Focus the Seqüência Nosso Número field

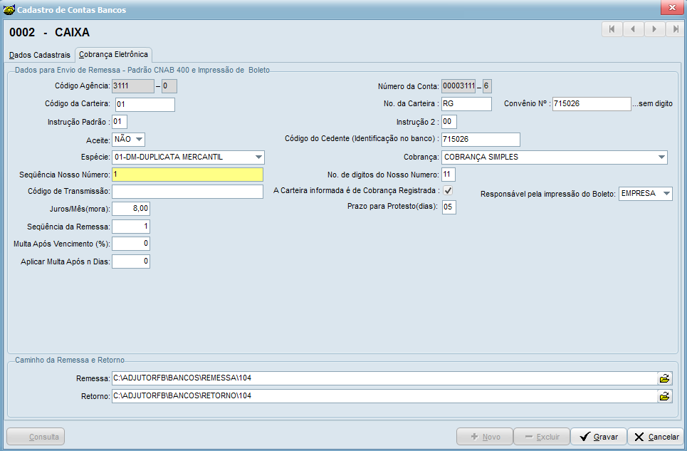[x=187, y=175]
